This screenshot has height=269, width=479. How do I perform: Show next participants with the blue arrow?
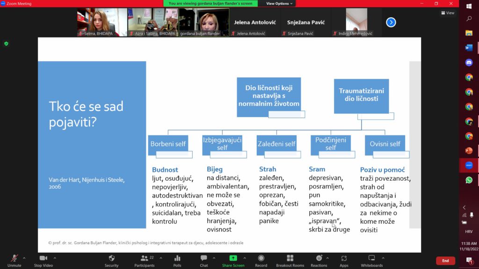pyautogui.click(x=391, y=22)
